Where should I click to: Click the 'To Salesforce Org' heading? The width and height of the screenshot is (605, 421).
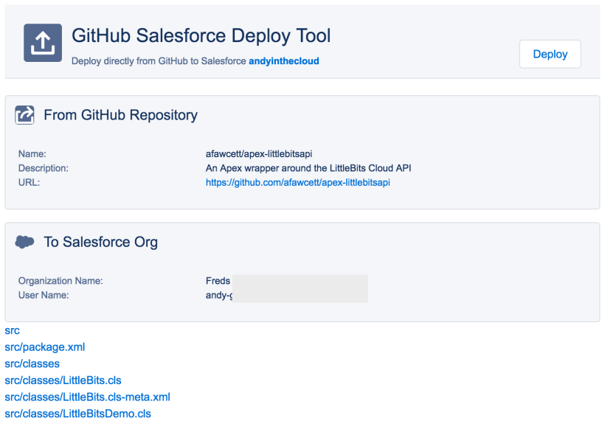(x=100, y=242)
